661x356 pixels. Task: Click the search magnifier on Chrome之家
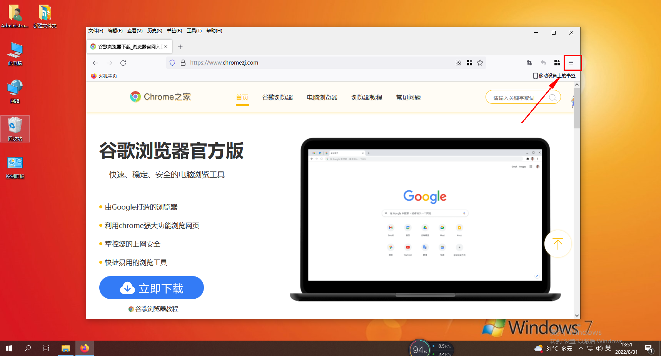[x=553, y=98]
